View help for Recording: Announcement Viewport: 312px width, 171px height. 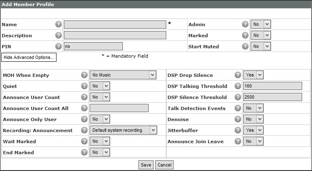point(84,130)
